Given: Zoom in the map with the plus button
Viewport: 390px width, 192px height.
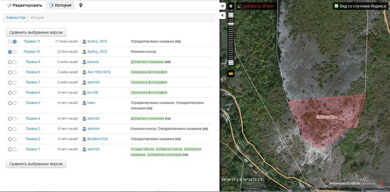Looking at the screenshot, I should point(231,15).
